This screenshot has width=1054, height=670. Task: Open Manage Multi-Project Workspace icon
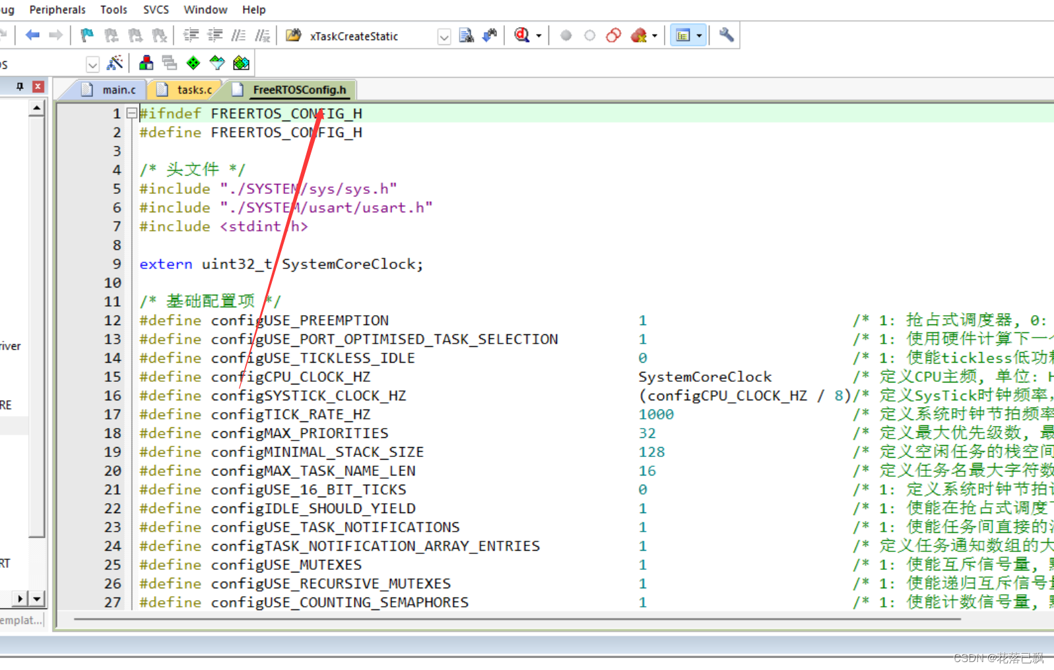[170, 63]
